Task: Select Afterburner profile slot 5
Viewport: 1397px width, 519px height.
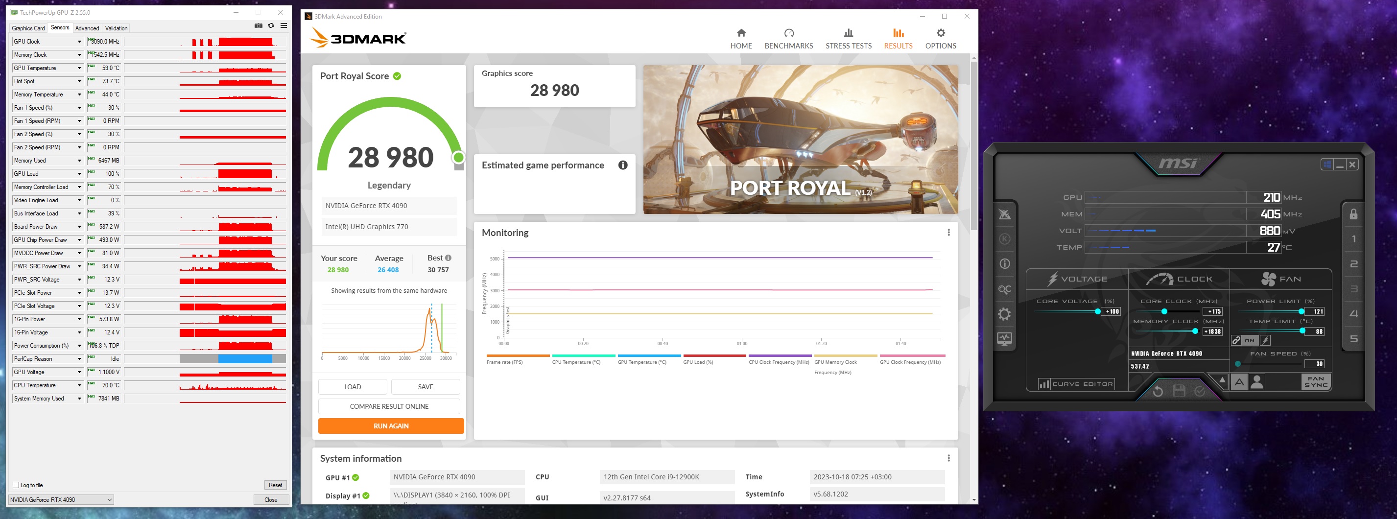Action: click(x=1353, y=339)
